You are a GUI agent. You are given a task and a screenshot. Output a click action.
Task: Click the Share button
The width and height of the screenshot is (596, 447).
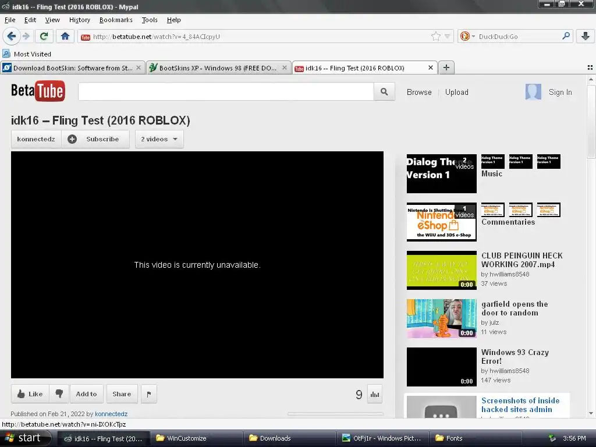click(x=122, y=394)
